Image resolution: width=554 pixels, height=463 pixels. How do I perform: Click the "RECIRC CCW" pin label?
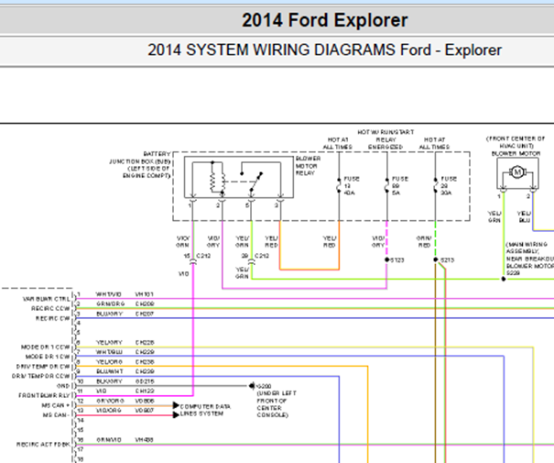50,309
